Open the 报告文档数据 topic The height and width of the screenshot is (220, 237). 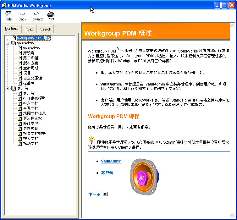tap(34, 134)
